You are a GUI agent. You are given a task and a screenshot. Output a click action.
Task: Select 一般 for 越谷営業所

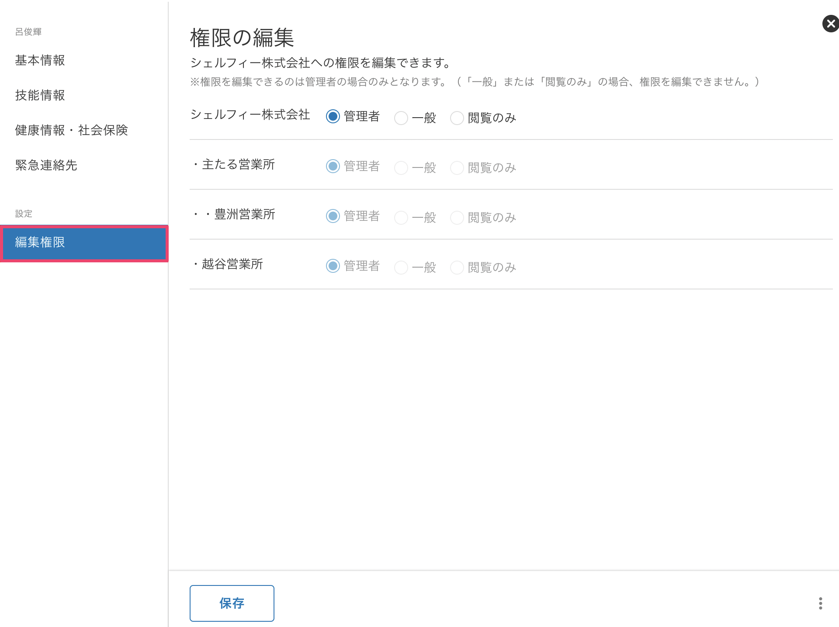401,268
